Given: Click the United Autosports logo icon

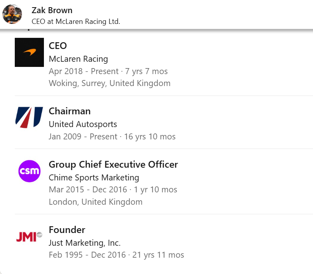Looking at the screenshot, I should tap(30, 117).
